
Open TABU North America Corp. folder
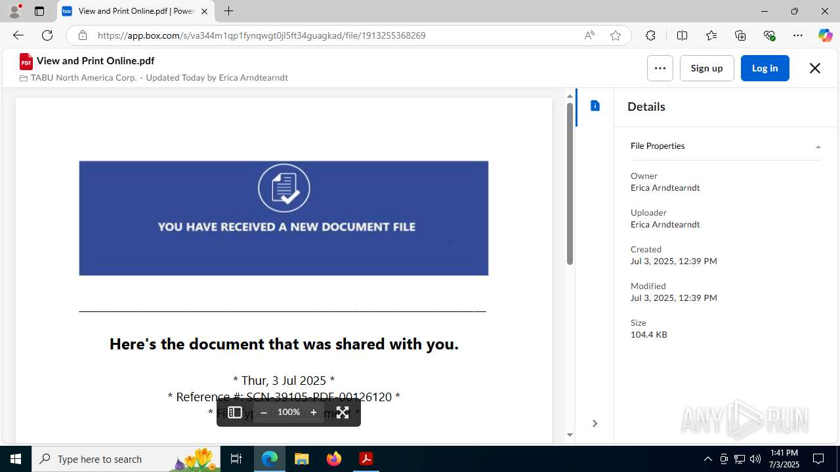[83, 77]
